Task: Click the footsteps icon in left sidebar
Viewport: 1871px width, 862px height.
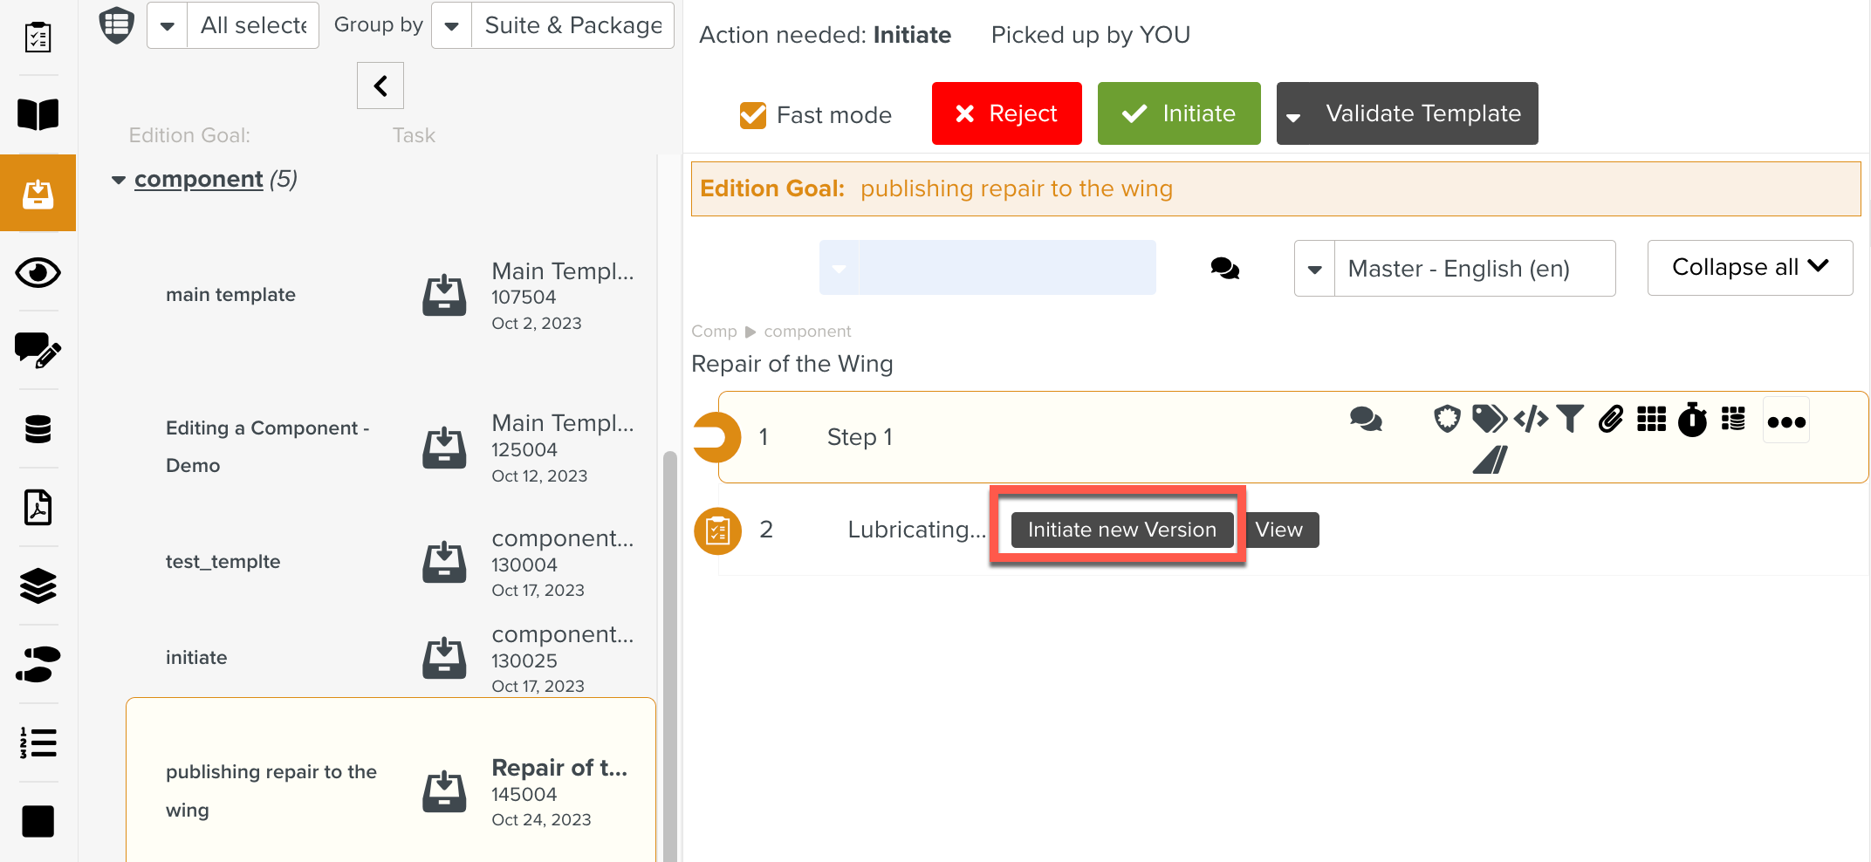Action: tap(38, 665)
